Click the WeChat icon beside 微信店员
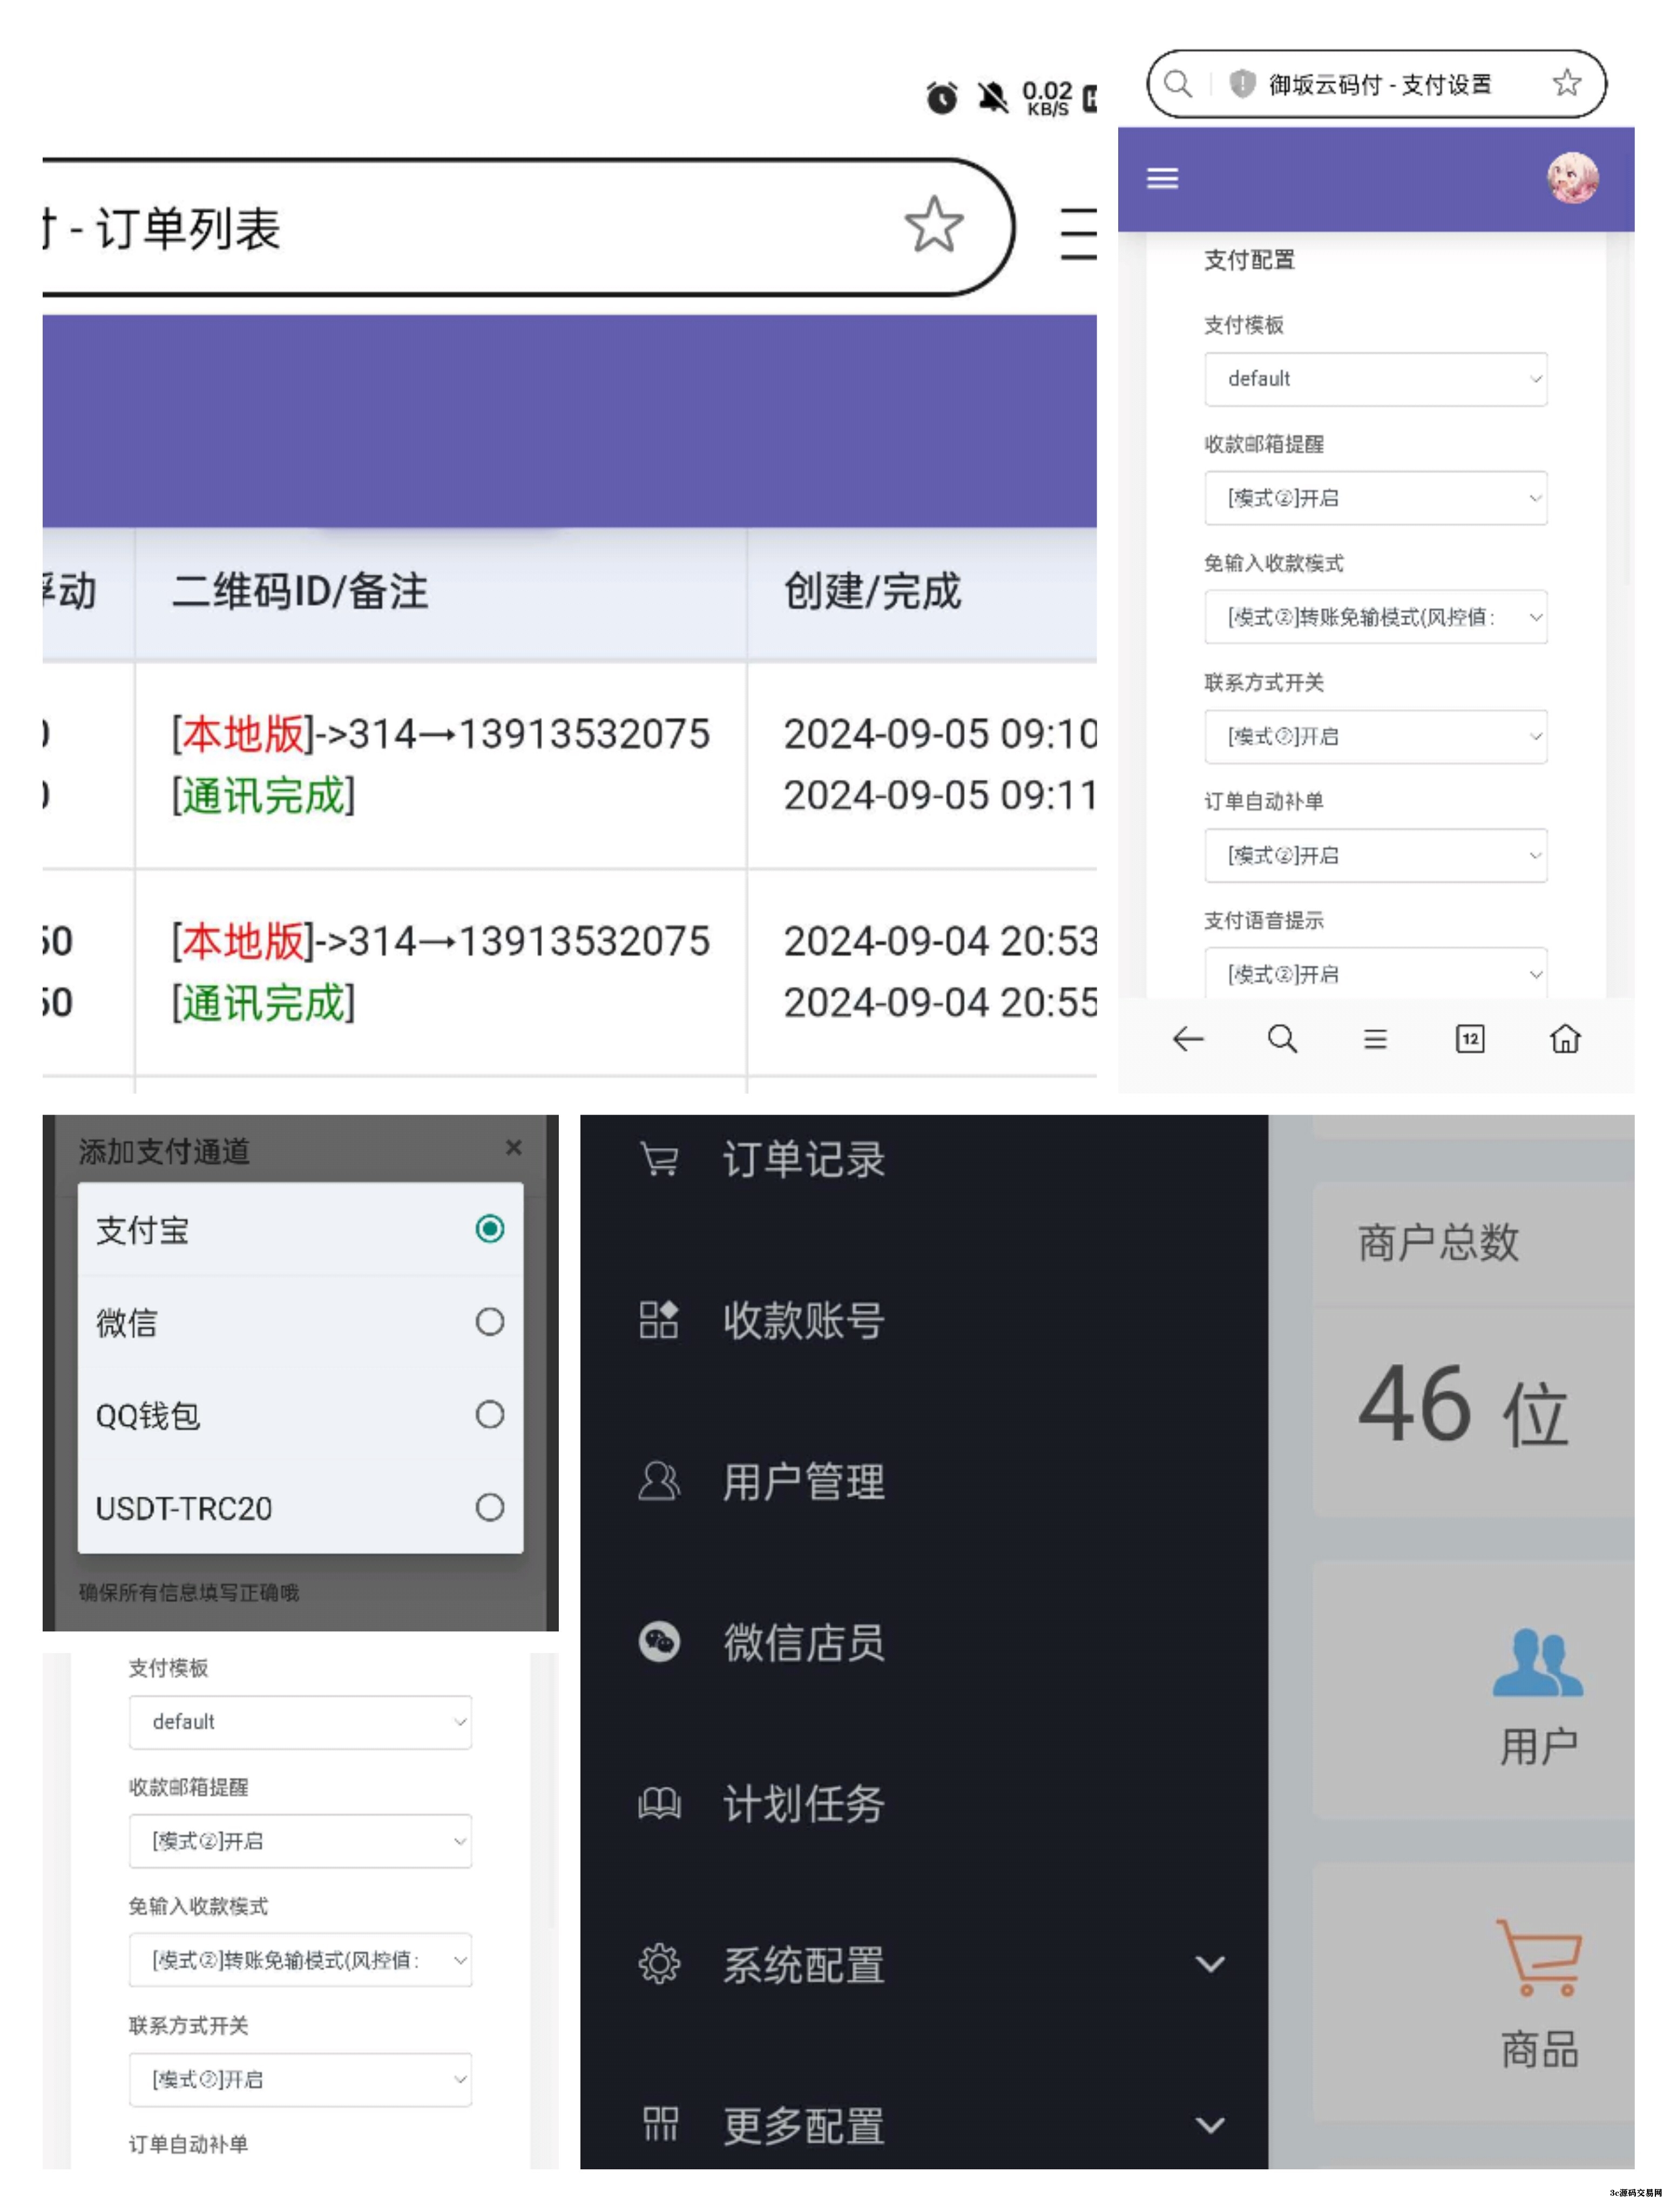 (x=659, y=1642)
